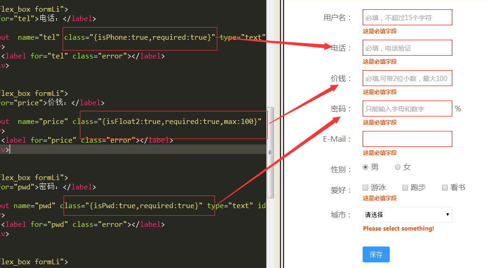Click the 保存 save button
Image resolution: width=486 pixels, height=268 pixels.
[376, 254]
